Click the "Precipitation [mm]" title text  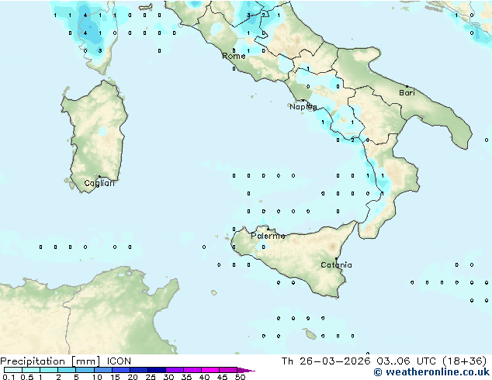pos(50,361)
